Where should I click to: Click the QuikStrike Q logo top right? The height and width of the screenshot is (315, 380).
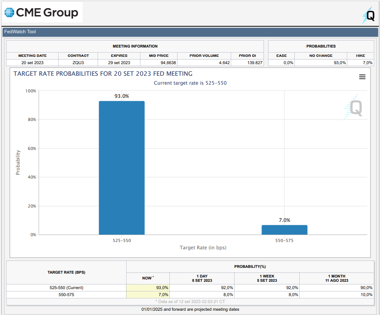(369, 15)
